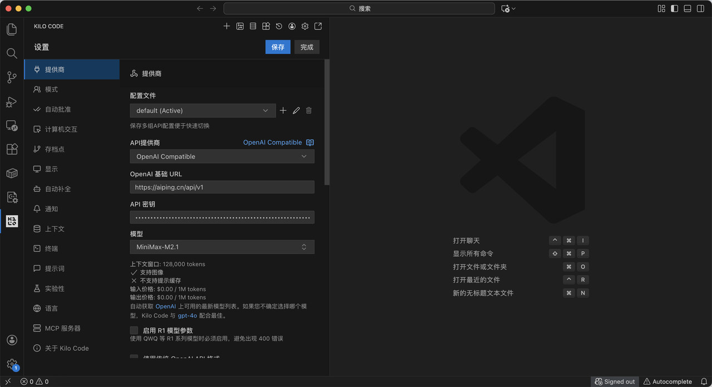The image size is (712, 387).
Task: Rename the profile with the pencil icon
Action: [296, 110]
